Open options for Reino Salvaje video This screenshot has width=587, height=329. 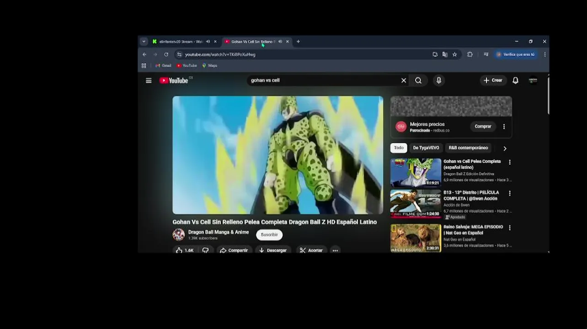(510, 228)
